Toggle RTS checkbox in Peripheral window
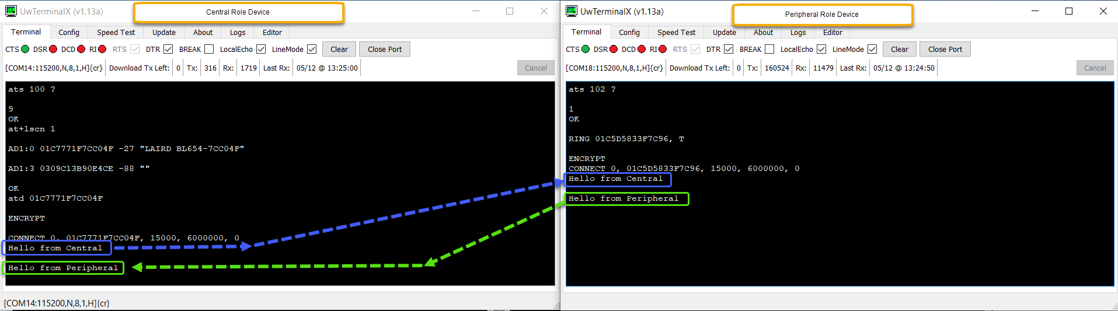Screen dimensions: 1118x311 click(695, 49)
